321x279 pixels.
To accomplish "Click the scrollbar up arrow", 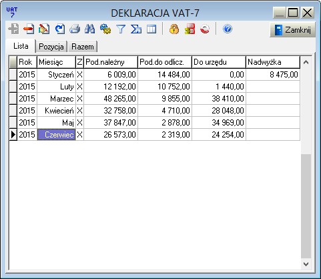I will click(x=306, y=62).
